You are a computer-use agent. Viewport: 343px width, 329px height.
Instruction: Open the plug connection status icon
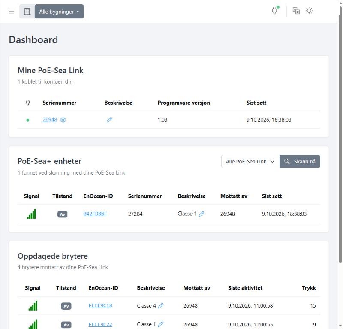point(274,11)
